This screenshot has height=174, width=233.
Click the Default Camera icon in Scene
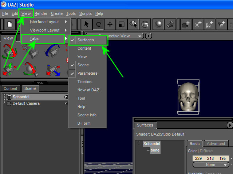pos(9,103)
